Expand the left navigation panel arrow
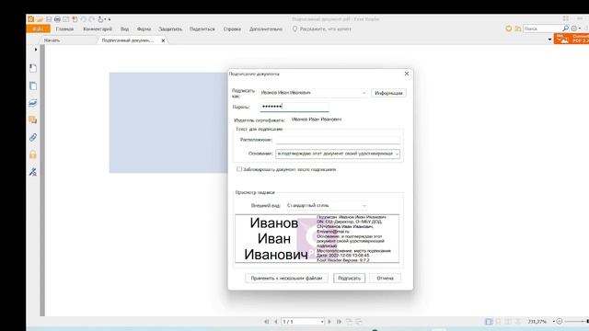The height and width of the screenshot is (331, 589). [36, 50]
